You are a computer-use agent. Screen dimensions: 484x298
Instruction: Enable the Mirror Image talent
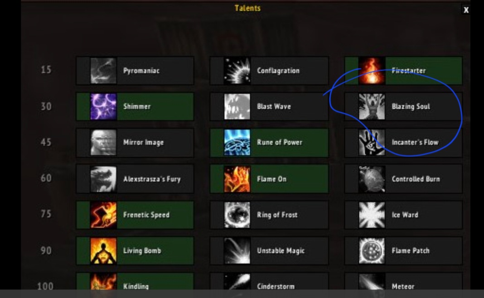(x=135, y=143)
